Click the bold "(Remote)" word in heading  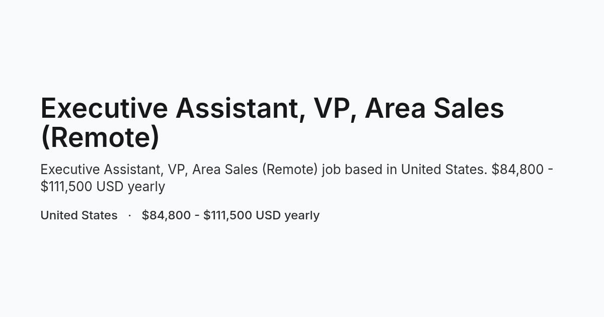[x=100, y=137]
